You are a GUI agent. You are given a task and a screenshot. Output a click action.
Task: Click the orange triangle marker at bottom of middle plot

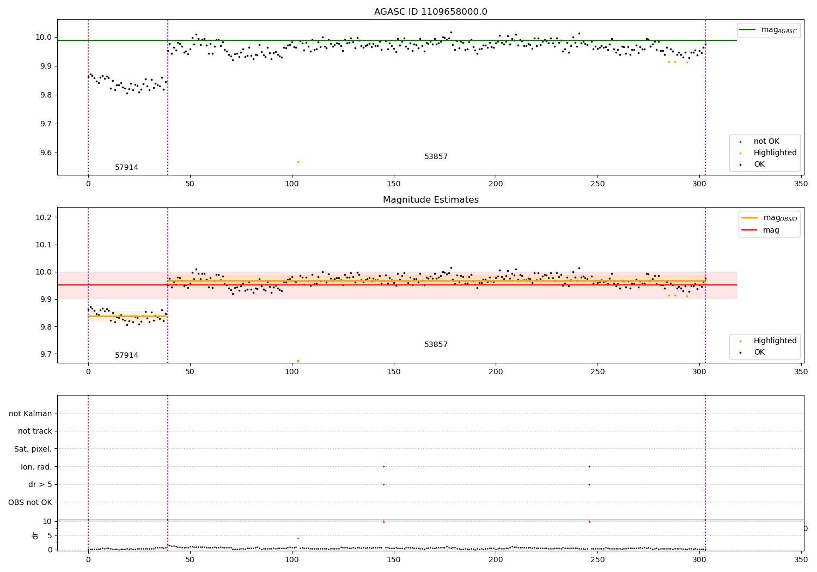click(x=298, y=361)
